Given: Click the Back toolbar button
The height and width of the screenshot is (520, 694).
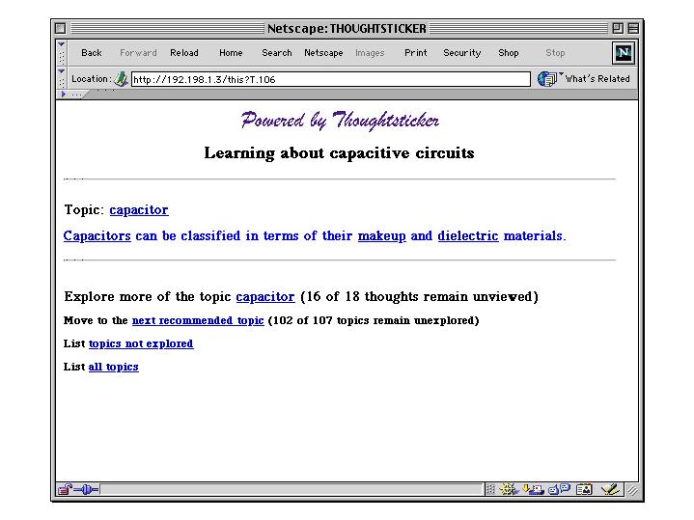Looking at the screenshot, I should point(92,53).
